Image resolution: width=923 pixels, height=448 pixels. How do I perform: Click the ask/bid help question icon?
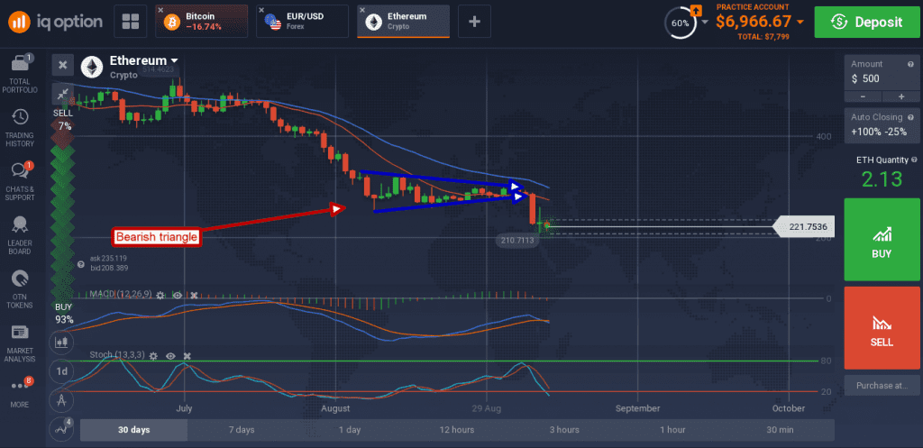(x=81, y=264)
